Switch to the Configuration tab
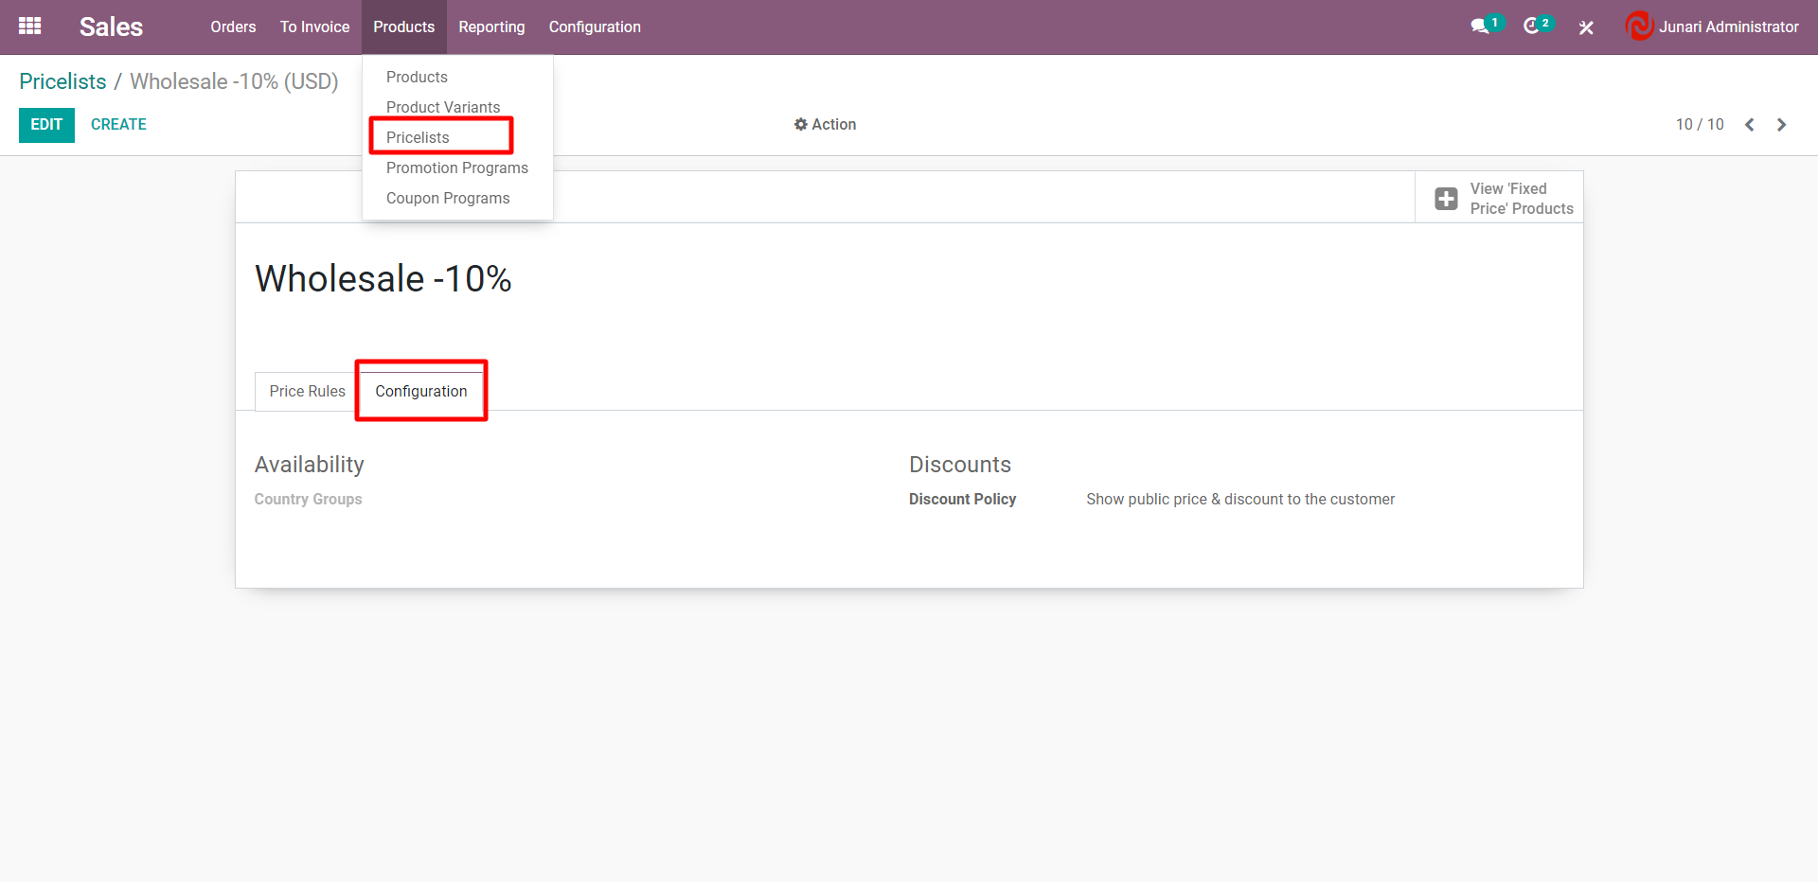This screenshot has height=882, width=1818. click(420, 391)
